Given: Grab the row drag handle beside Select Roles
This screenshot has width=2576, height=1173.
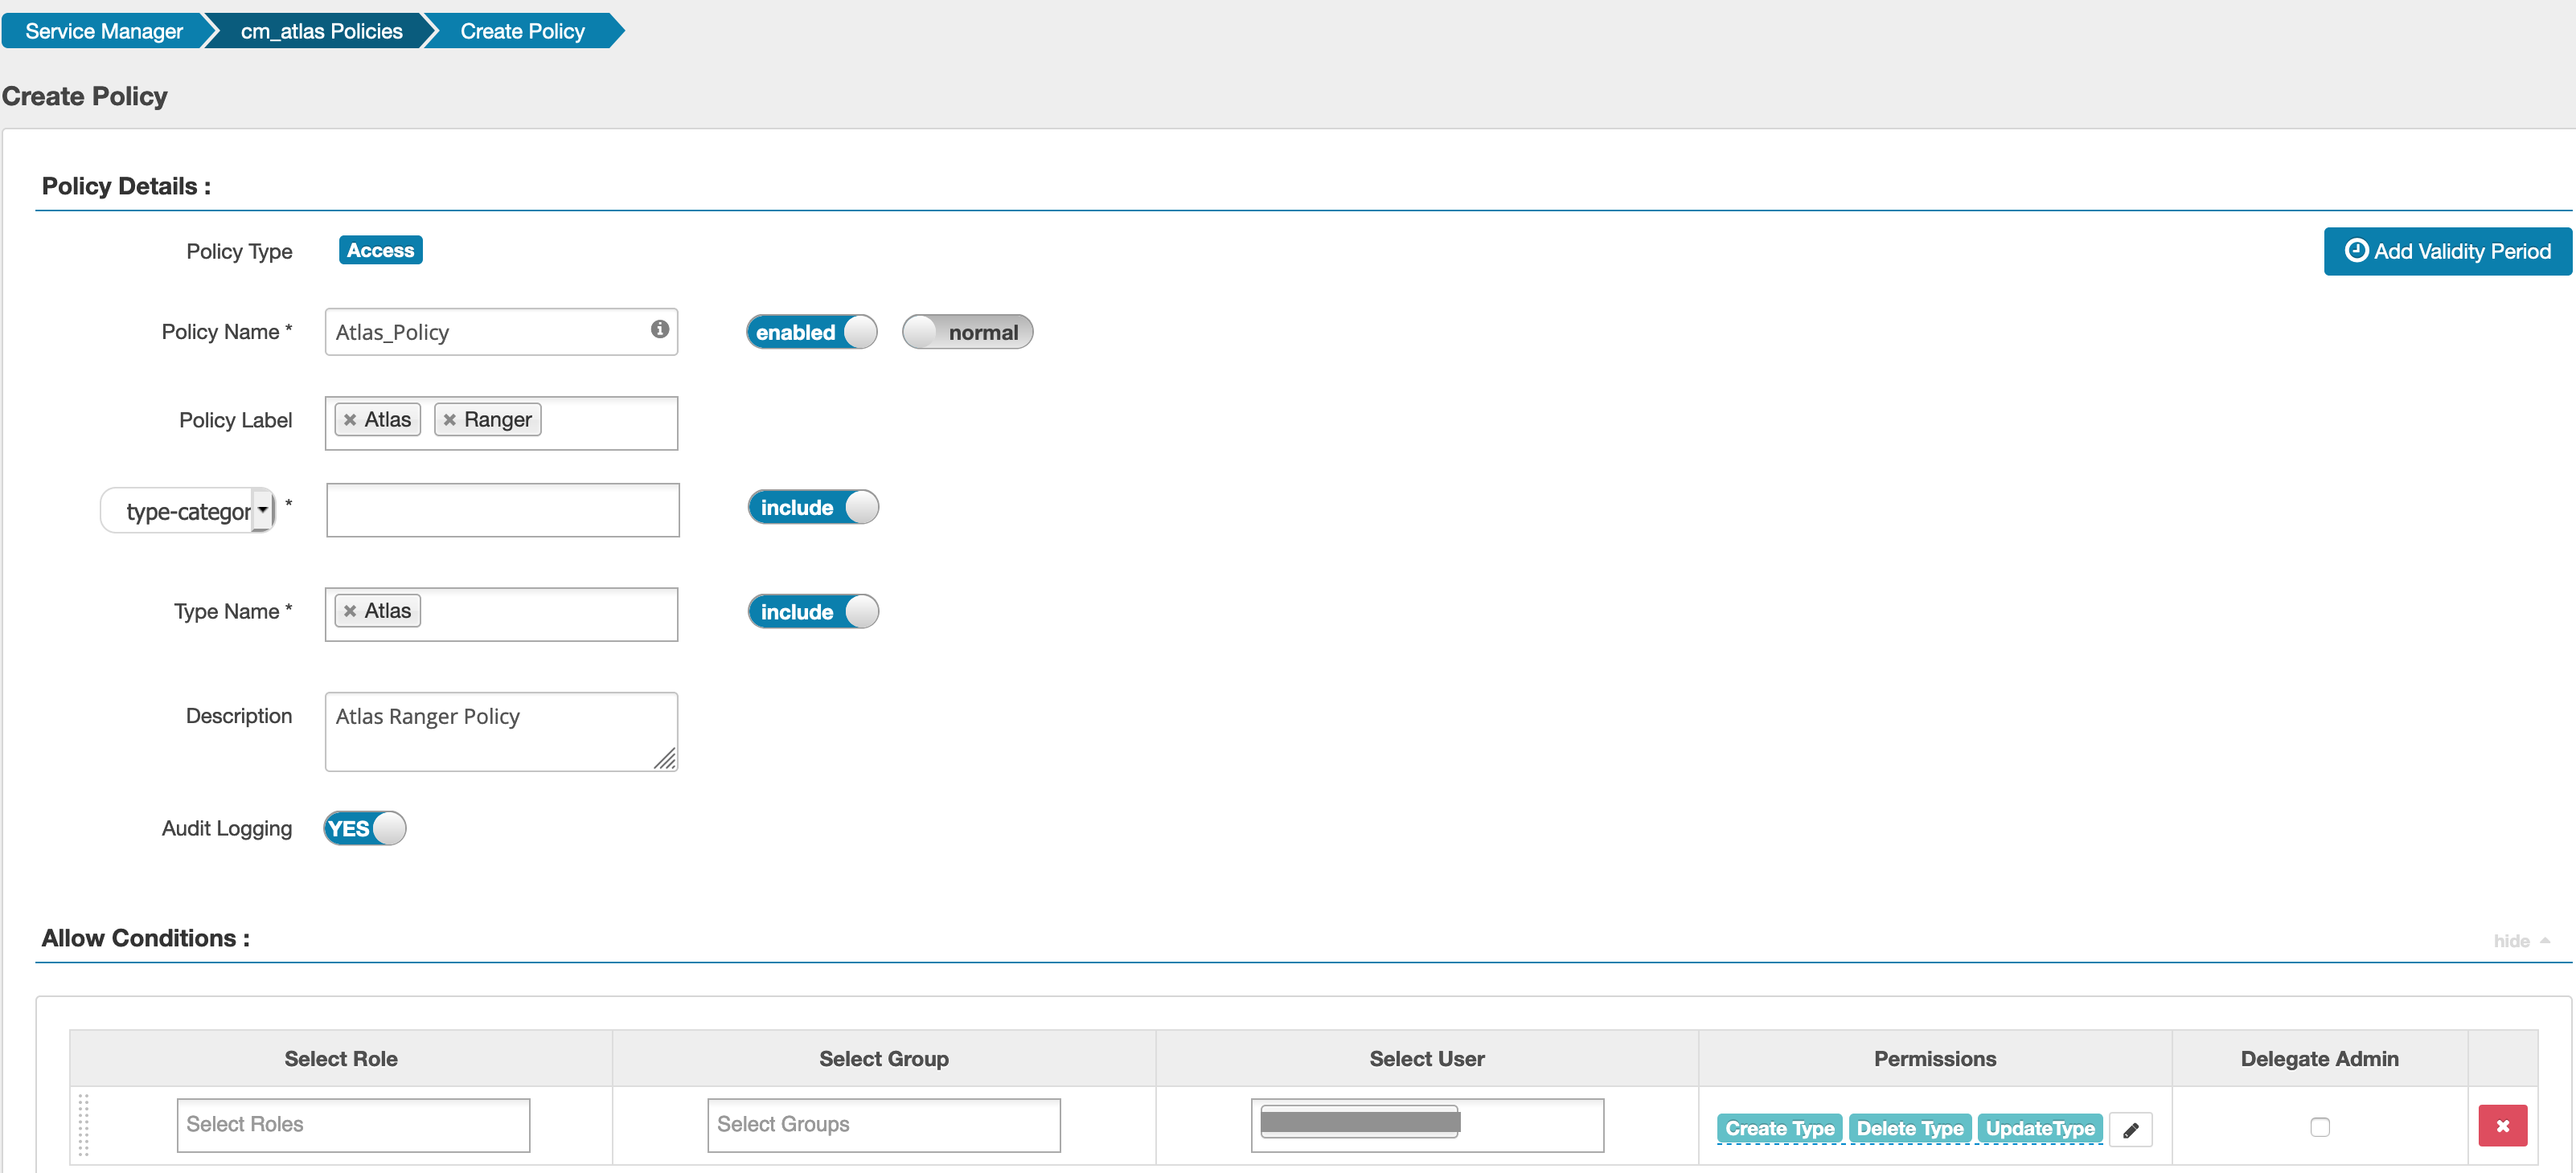Looking at the screenshot, I should (84, 1125).
